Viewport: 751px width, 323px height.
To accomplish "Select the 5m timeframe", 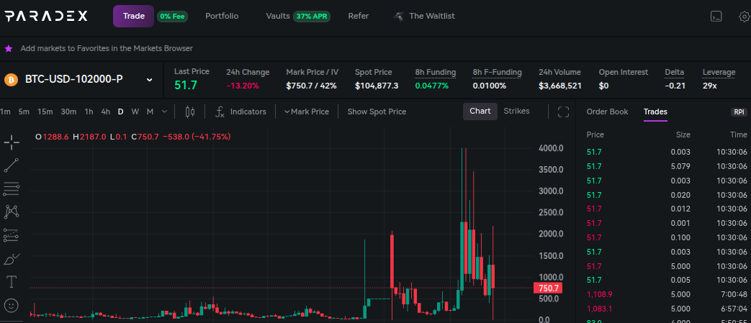I will [24, 112].
